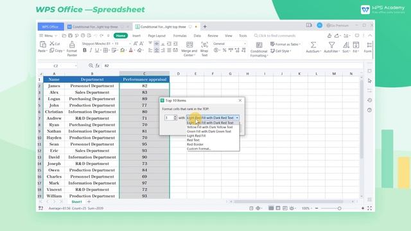Select the Format Painter tool
Viewport: 411px width, 231px height.
[72, 49]
